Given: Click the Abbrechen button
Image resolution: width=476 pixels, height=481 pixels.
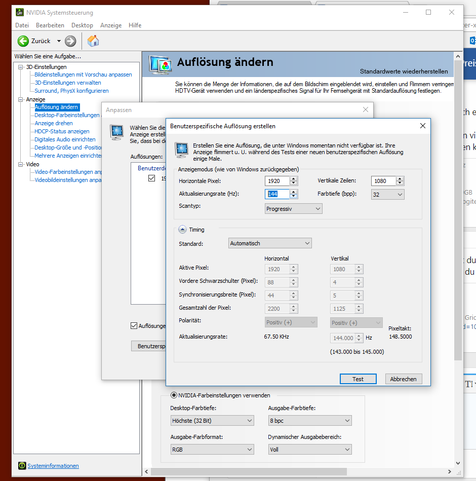Looking at the screenshot, I should tap(404, 379).
